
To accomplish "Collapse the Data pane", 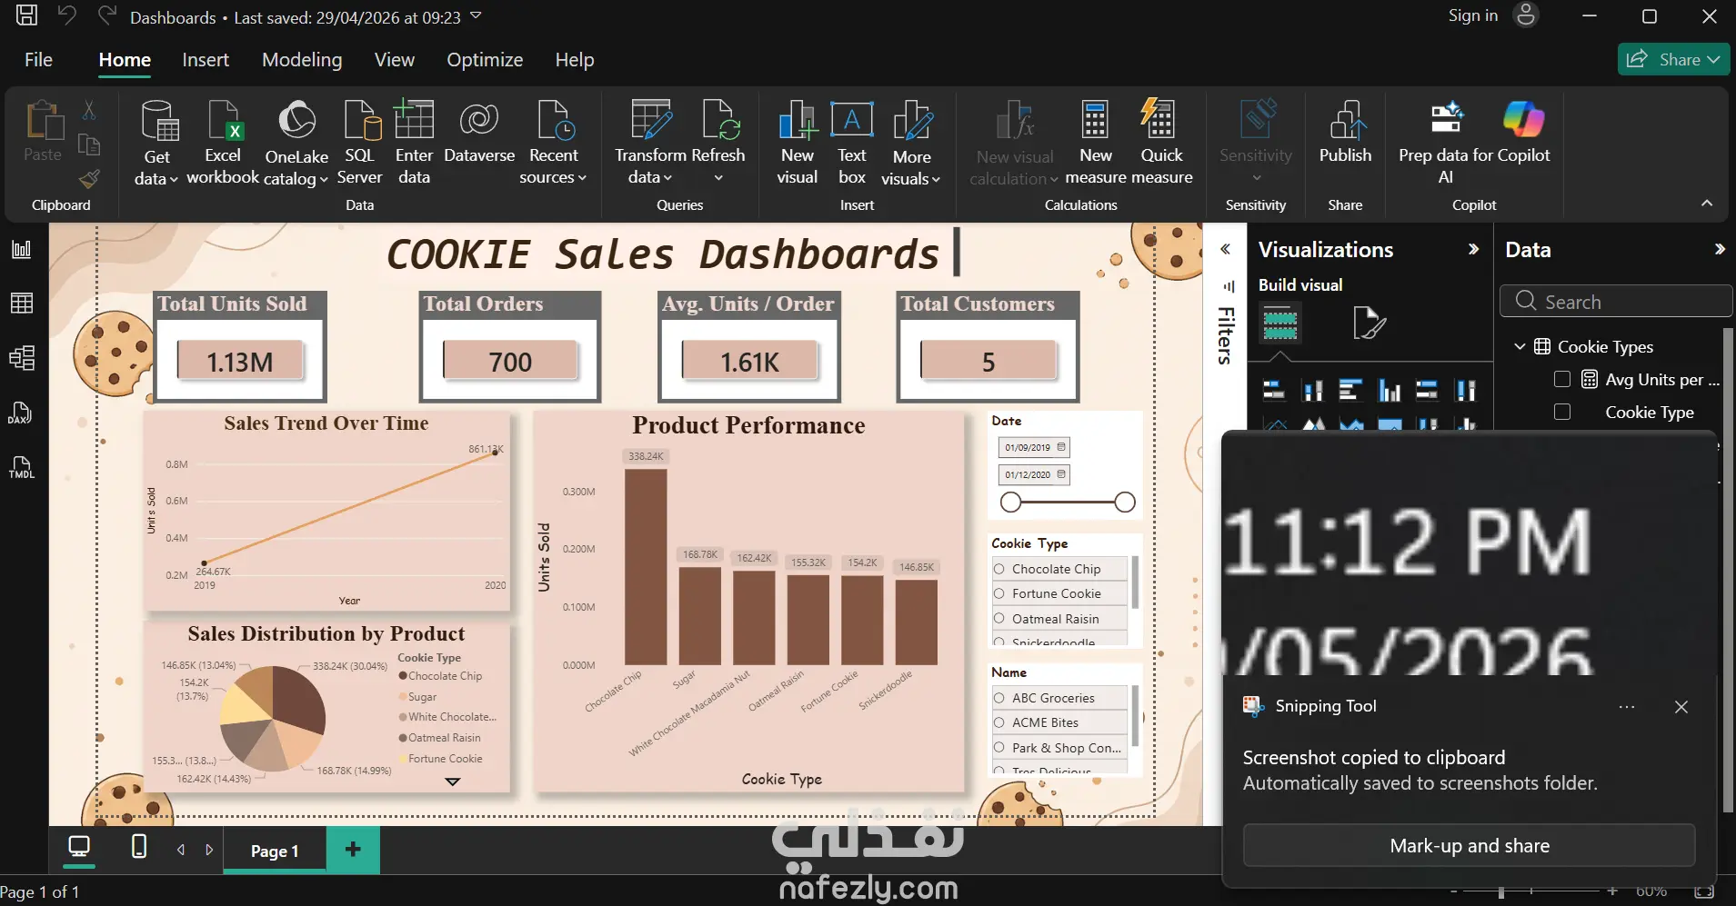I will [1720, 249].
